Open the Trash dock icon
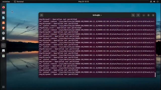The height and width of the screenshot is (90, 161). click(3, 56)
